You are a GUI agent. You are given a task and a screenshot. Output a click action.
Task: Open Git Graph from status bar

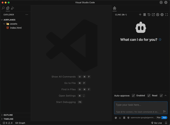point(20,123)
